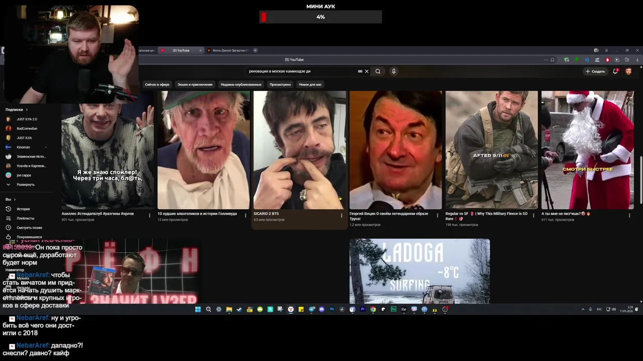Viewport: 643px width, 361px height.
Task: Select the 'Новое для вас' filter chip
Action: pyautogui.click(x=310, y=84)
